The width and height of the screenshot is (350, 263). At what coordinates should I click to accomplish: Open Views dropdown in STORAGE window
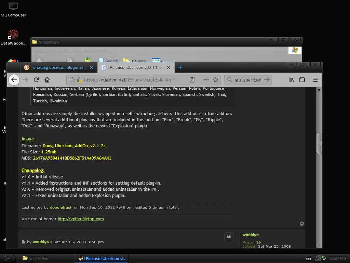coord(157,60)
